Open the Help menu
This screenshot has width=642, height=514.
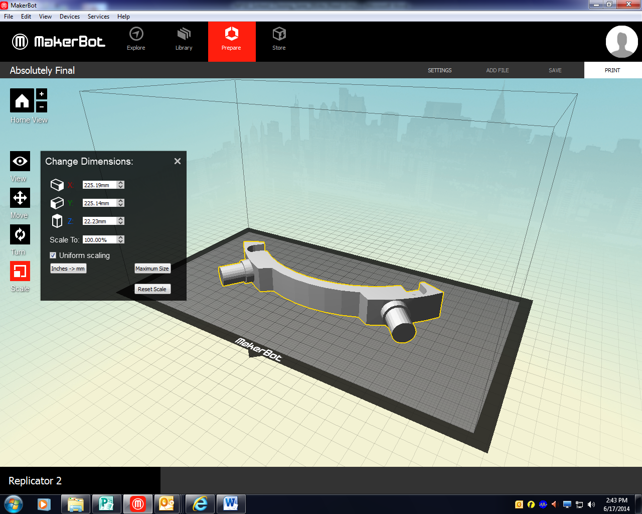pos(123,17)
